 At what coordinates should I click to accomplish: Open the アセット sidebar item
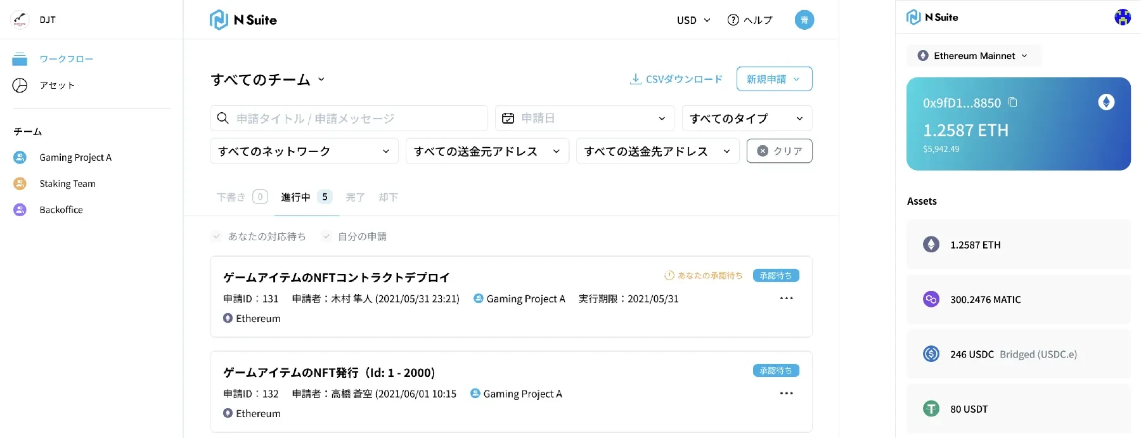coord(57,85)
